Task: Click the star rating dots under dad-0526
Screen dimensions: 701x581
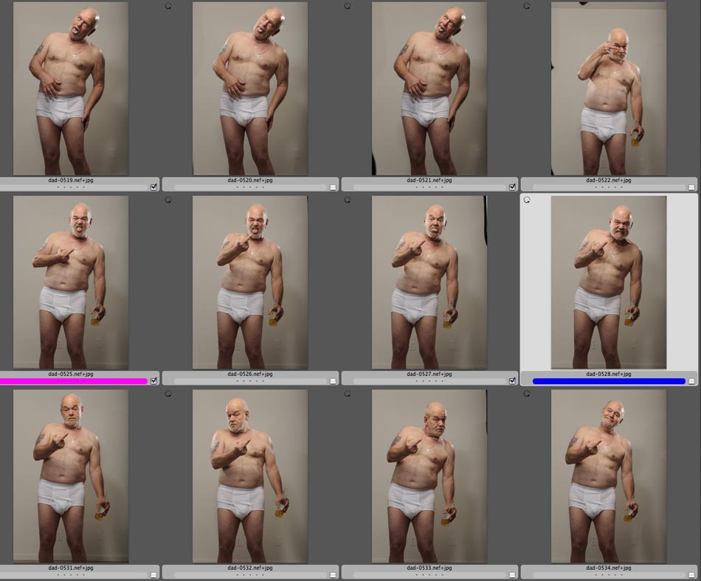Action: pyautogui.click(x=250, y=381)
